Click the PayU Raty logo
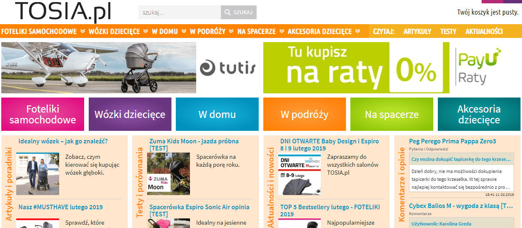Image resolution: width=522 pixels, height=228 pixels. tap(479, 67)
